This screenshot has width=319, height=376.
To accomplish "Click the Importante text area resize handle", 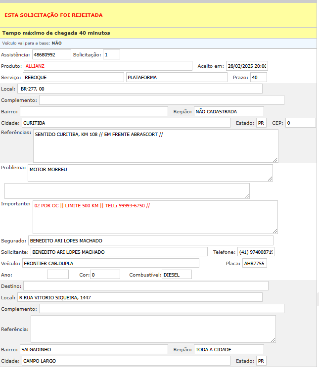I will 275,231.
